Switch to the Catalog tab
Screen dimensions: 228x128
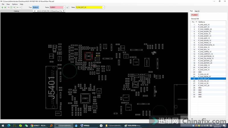pos(16,11)
